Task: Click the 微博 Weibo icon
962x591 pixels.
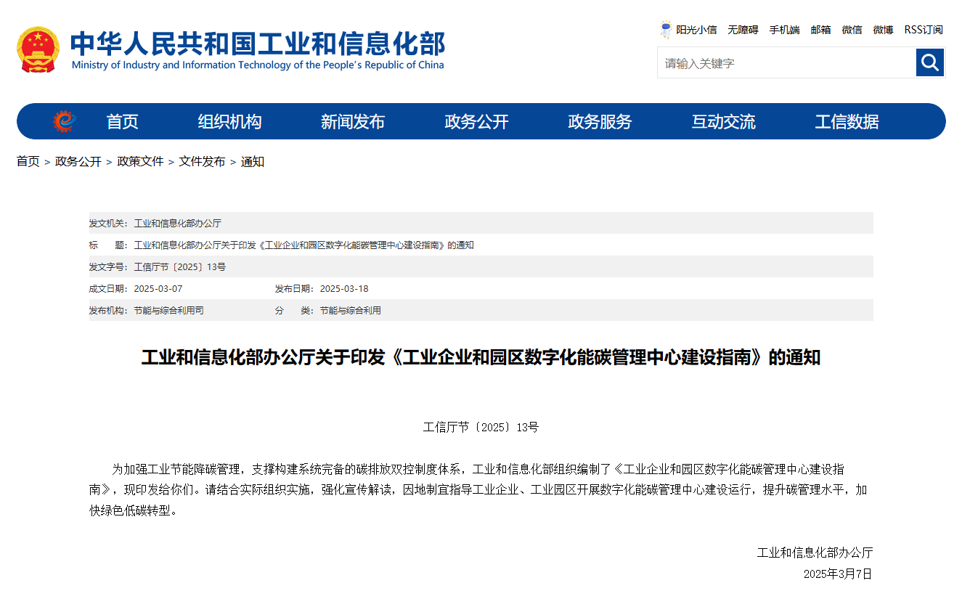Action: tap(883, 29)
